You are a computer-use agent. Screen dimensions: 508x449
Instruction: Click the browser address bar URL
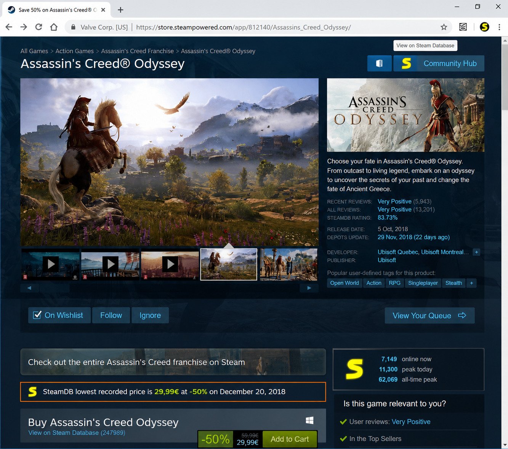pos(243,27)
